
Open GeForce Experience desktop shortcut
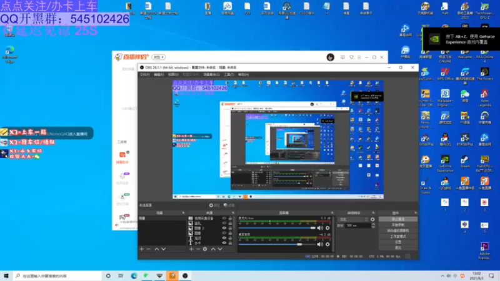tap(445, 164)
